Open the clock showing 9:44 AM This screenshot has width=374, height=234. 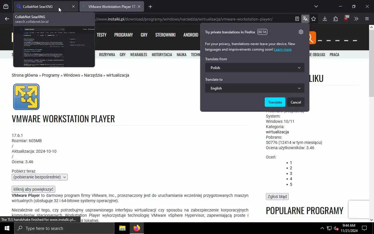tap(349, 228)
